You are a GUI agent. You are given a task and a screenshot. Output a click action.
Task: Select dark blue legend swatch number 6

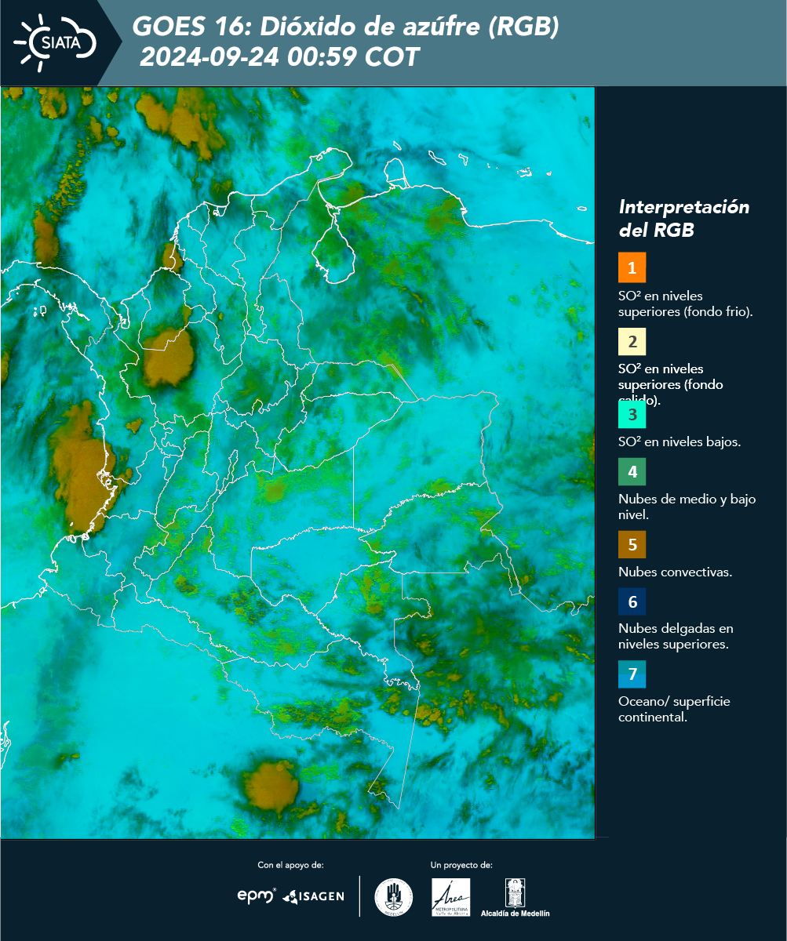[x=632, y=602]
